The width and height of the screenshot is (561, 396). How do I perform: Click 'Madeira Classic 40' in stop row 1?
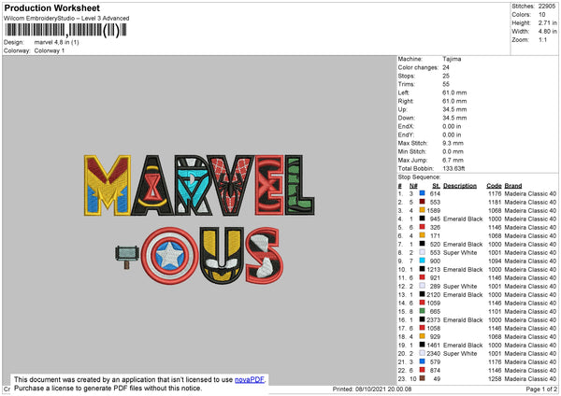tap(530, 193)
